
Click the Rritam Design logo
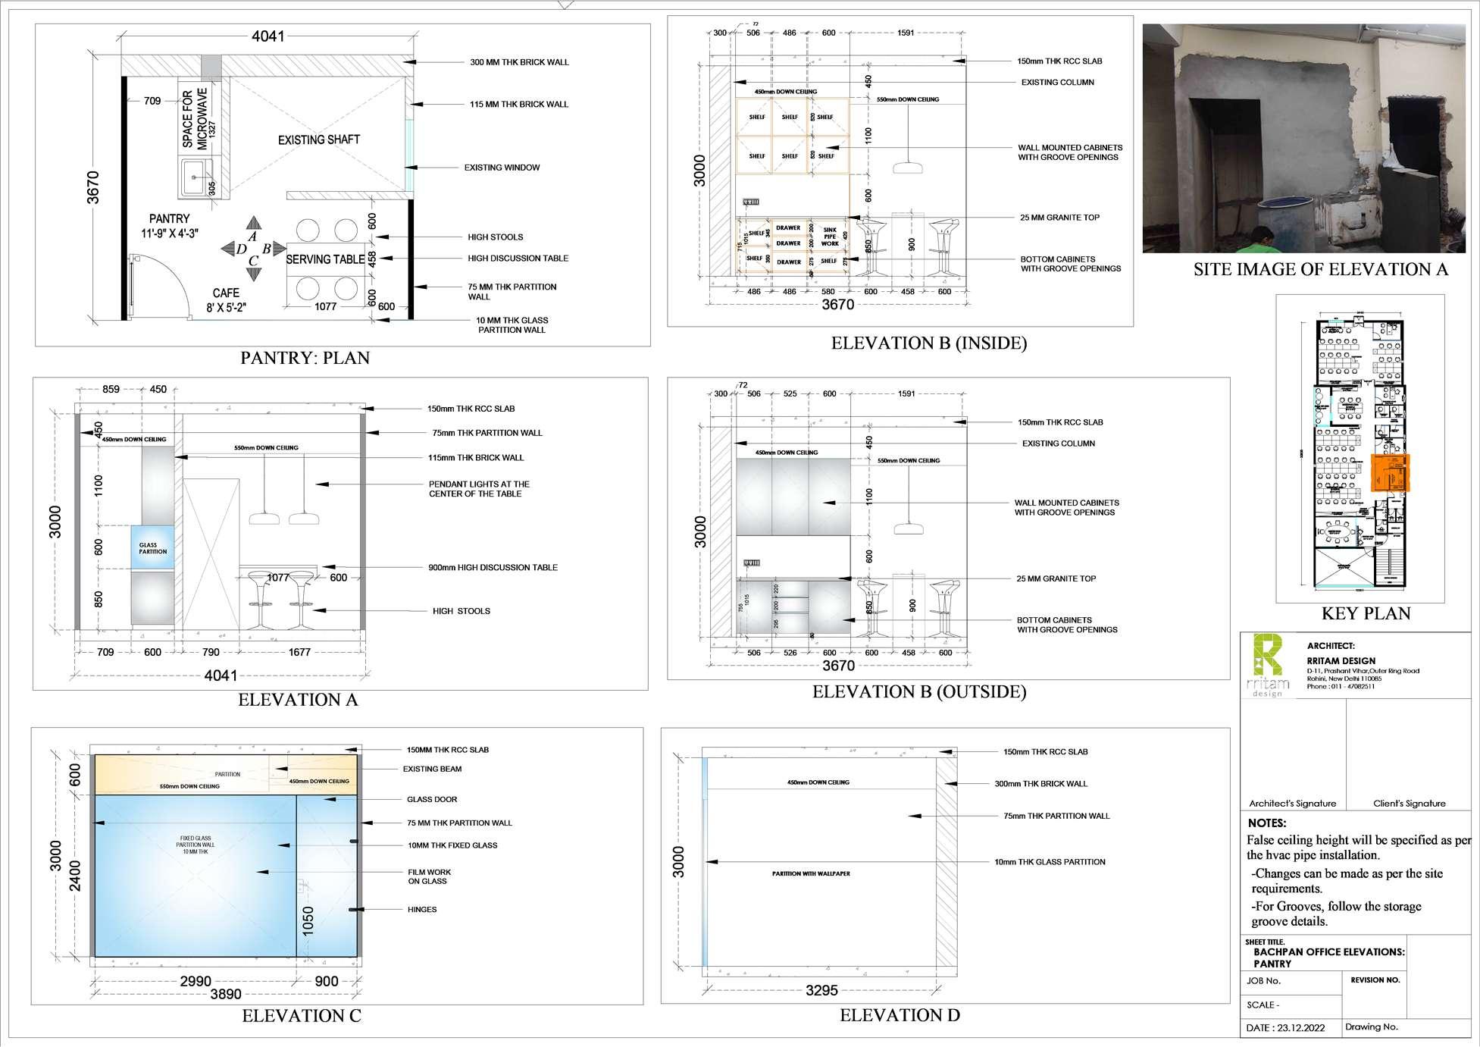click(1269, 665)
